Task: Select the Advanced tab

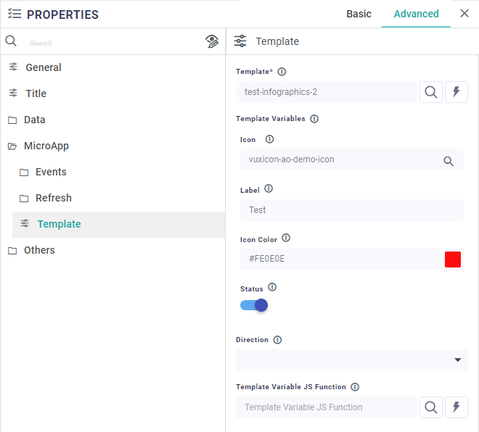Action: [x=416, y=14]
